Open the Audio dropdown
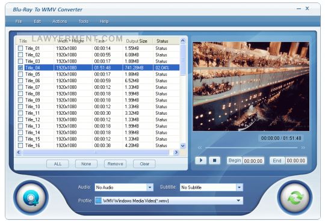 [x=150, y=187]
